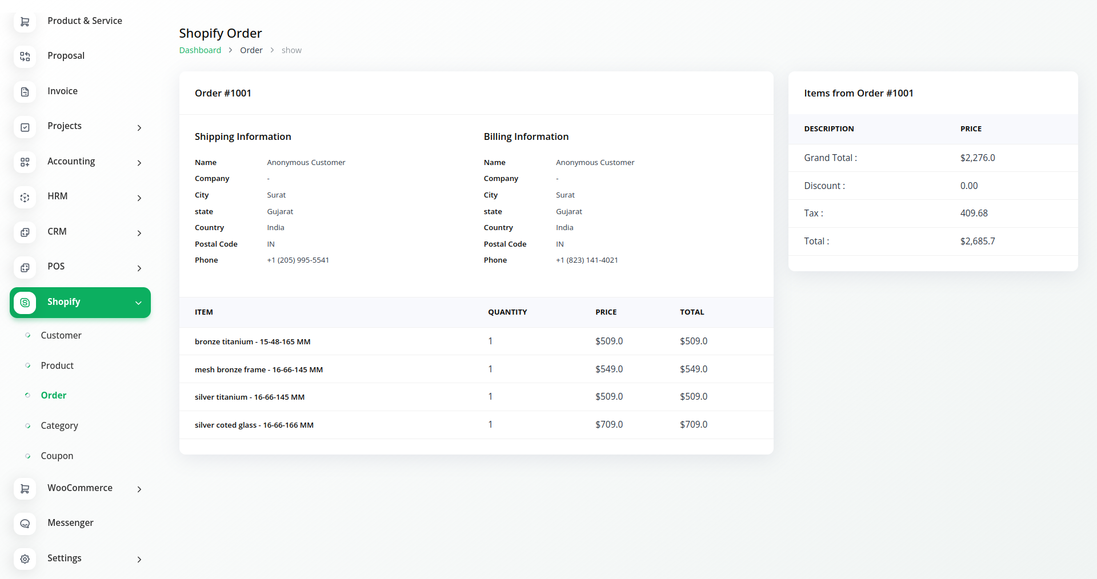
Task: Collapse the Shopify menu chevron
Action: pos(138,303)
